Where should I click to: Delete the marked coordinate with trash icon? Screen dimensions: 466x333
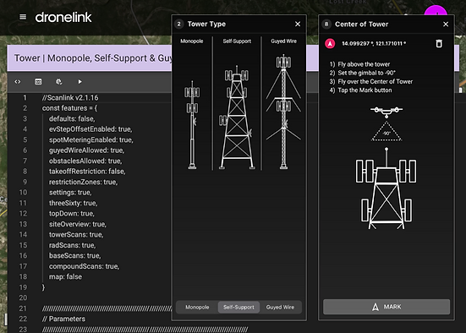(439, 44)
